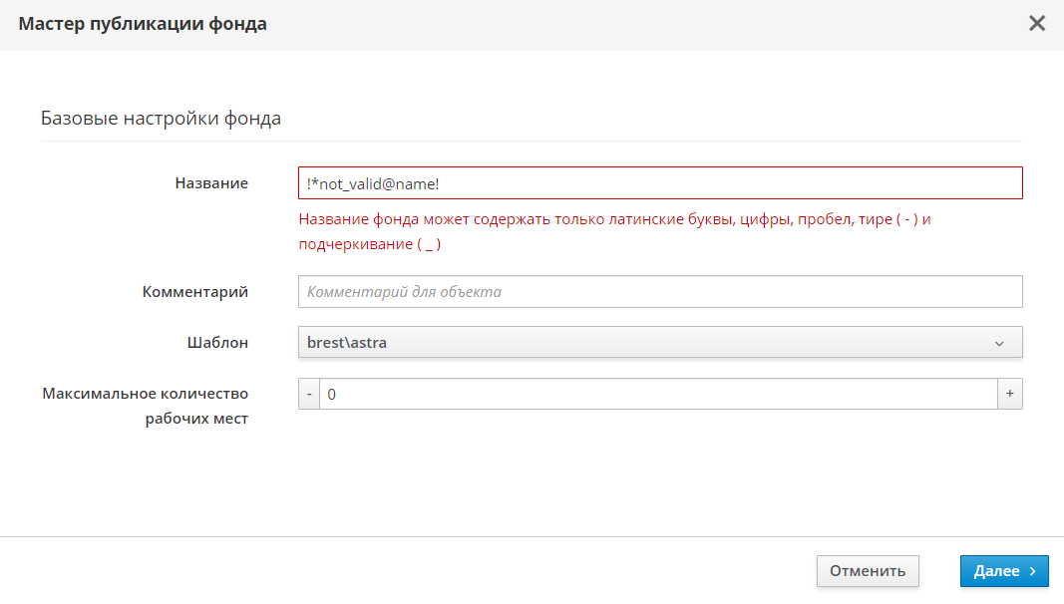Close the fund publication wizard with X
The height and width of the screenshot is (604, 1064).
(x=1037, y=23)
